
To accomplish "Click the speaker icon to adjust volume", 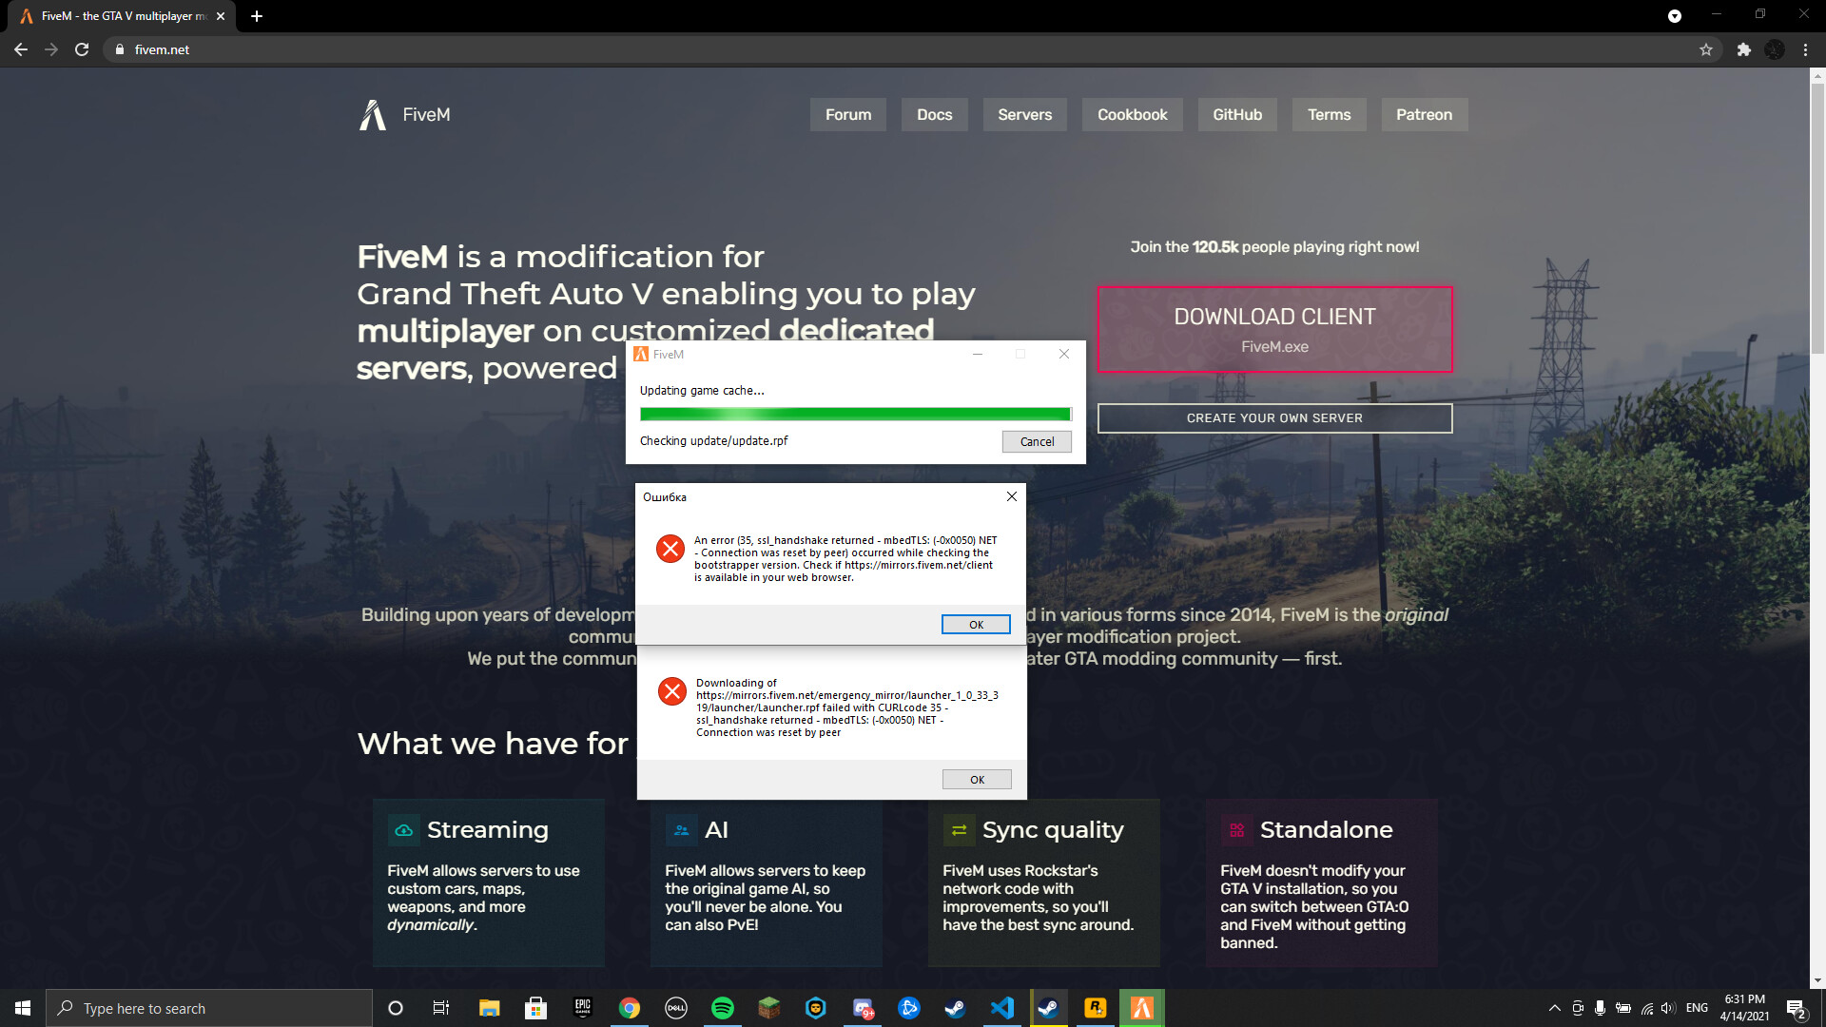I will coord(1668,1008).
